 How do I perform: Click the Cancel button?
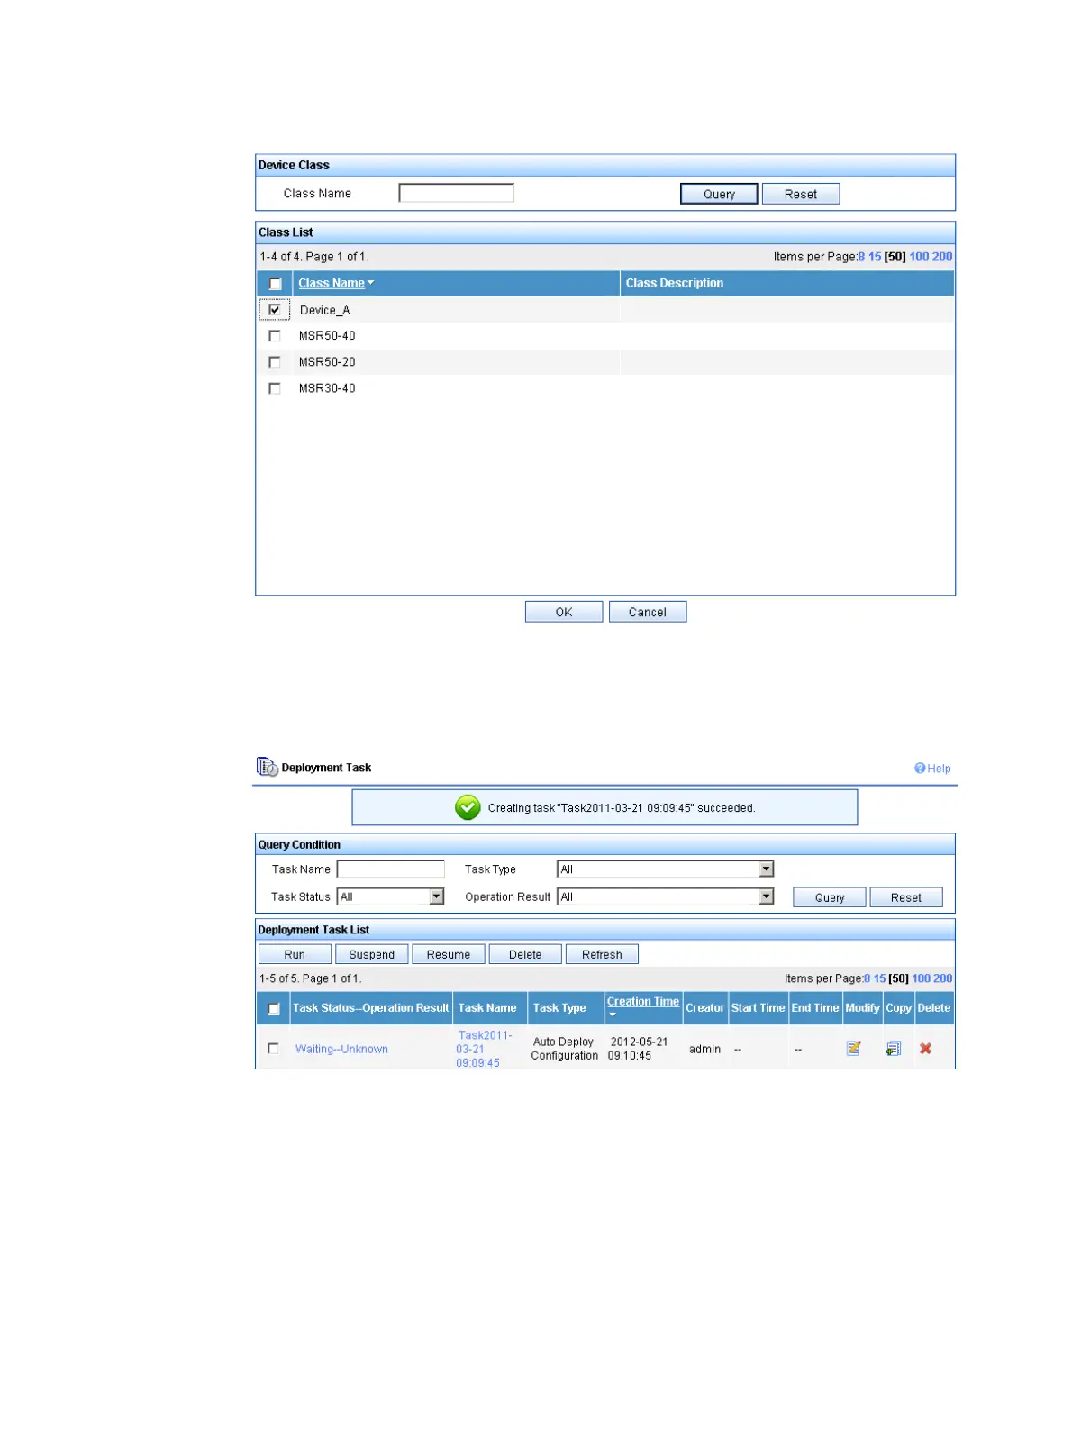[648, 612]
